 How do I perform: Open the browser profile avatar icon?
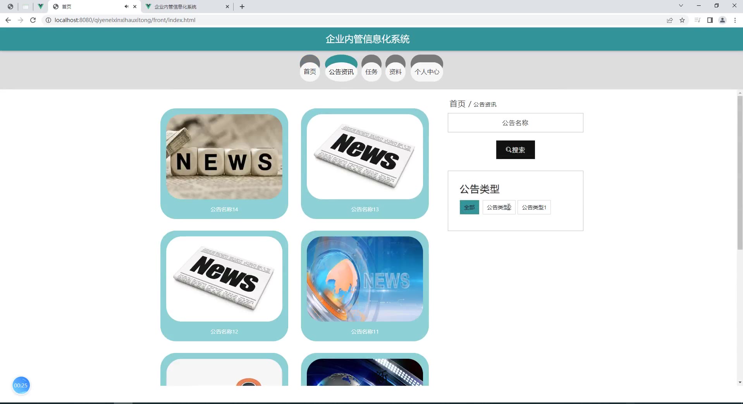tap(722, 20)
